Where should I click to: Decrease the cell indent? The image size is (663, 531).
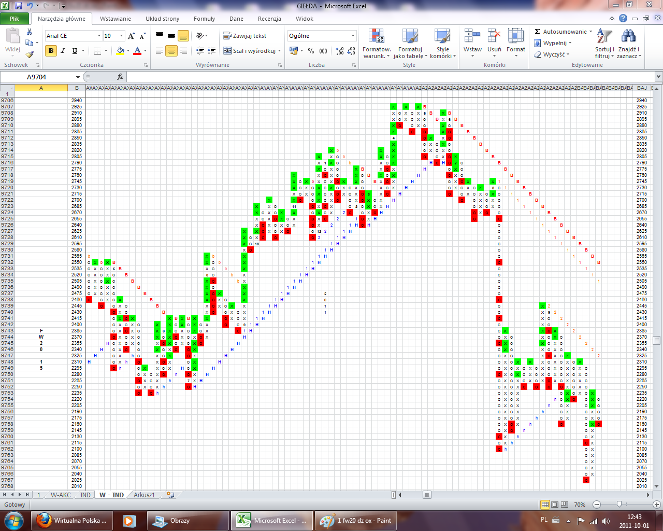click(200, 51)
